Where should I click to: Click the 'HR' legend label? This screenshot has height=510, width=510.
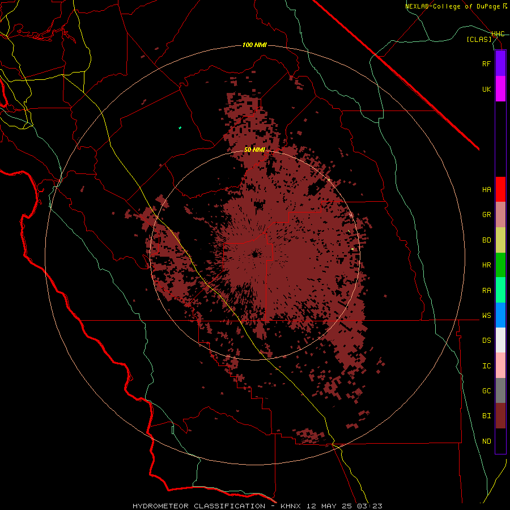(x=486, y=265)
